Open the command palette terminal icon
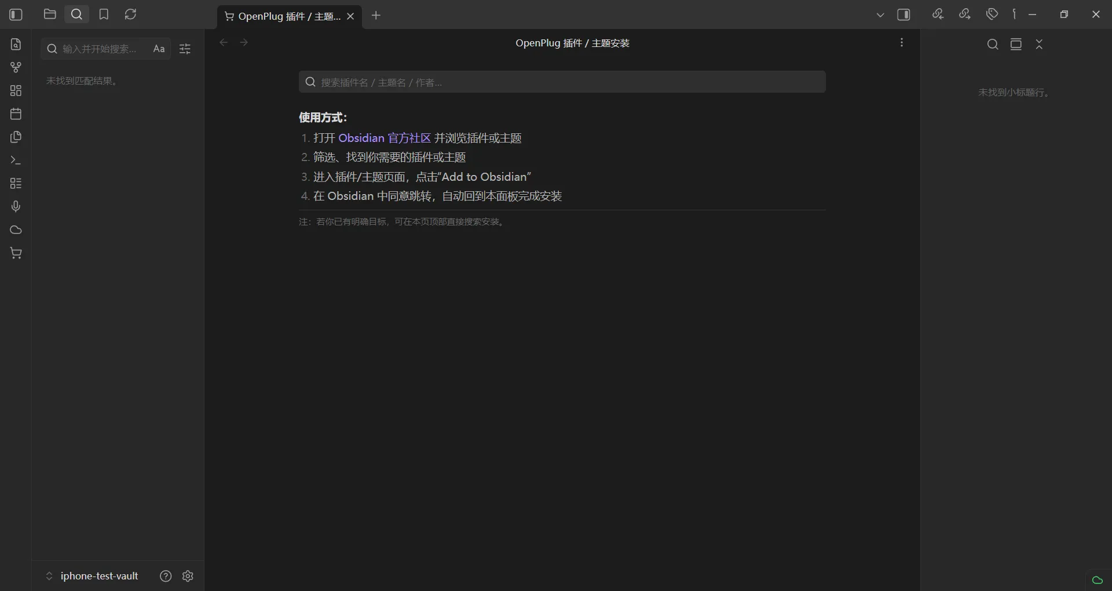The width and height of the screenshot is (1112, 591). point(16,160)
